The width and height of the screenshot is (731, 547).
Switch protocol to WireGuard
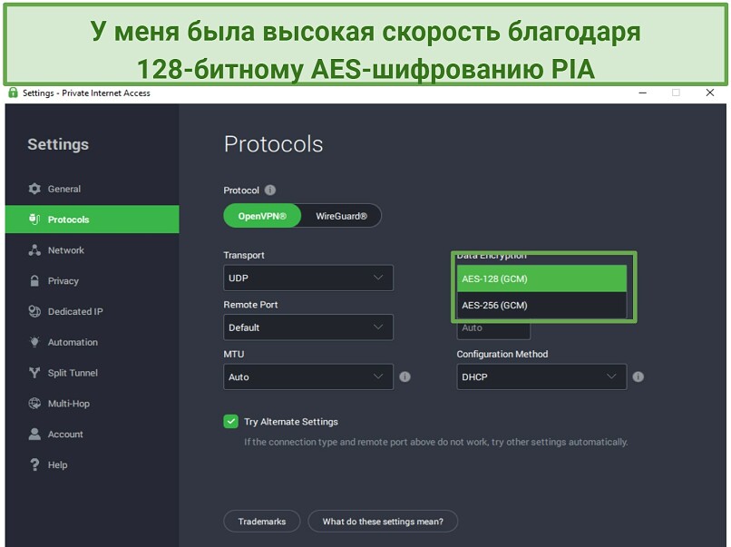click(x=341, y=216)
